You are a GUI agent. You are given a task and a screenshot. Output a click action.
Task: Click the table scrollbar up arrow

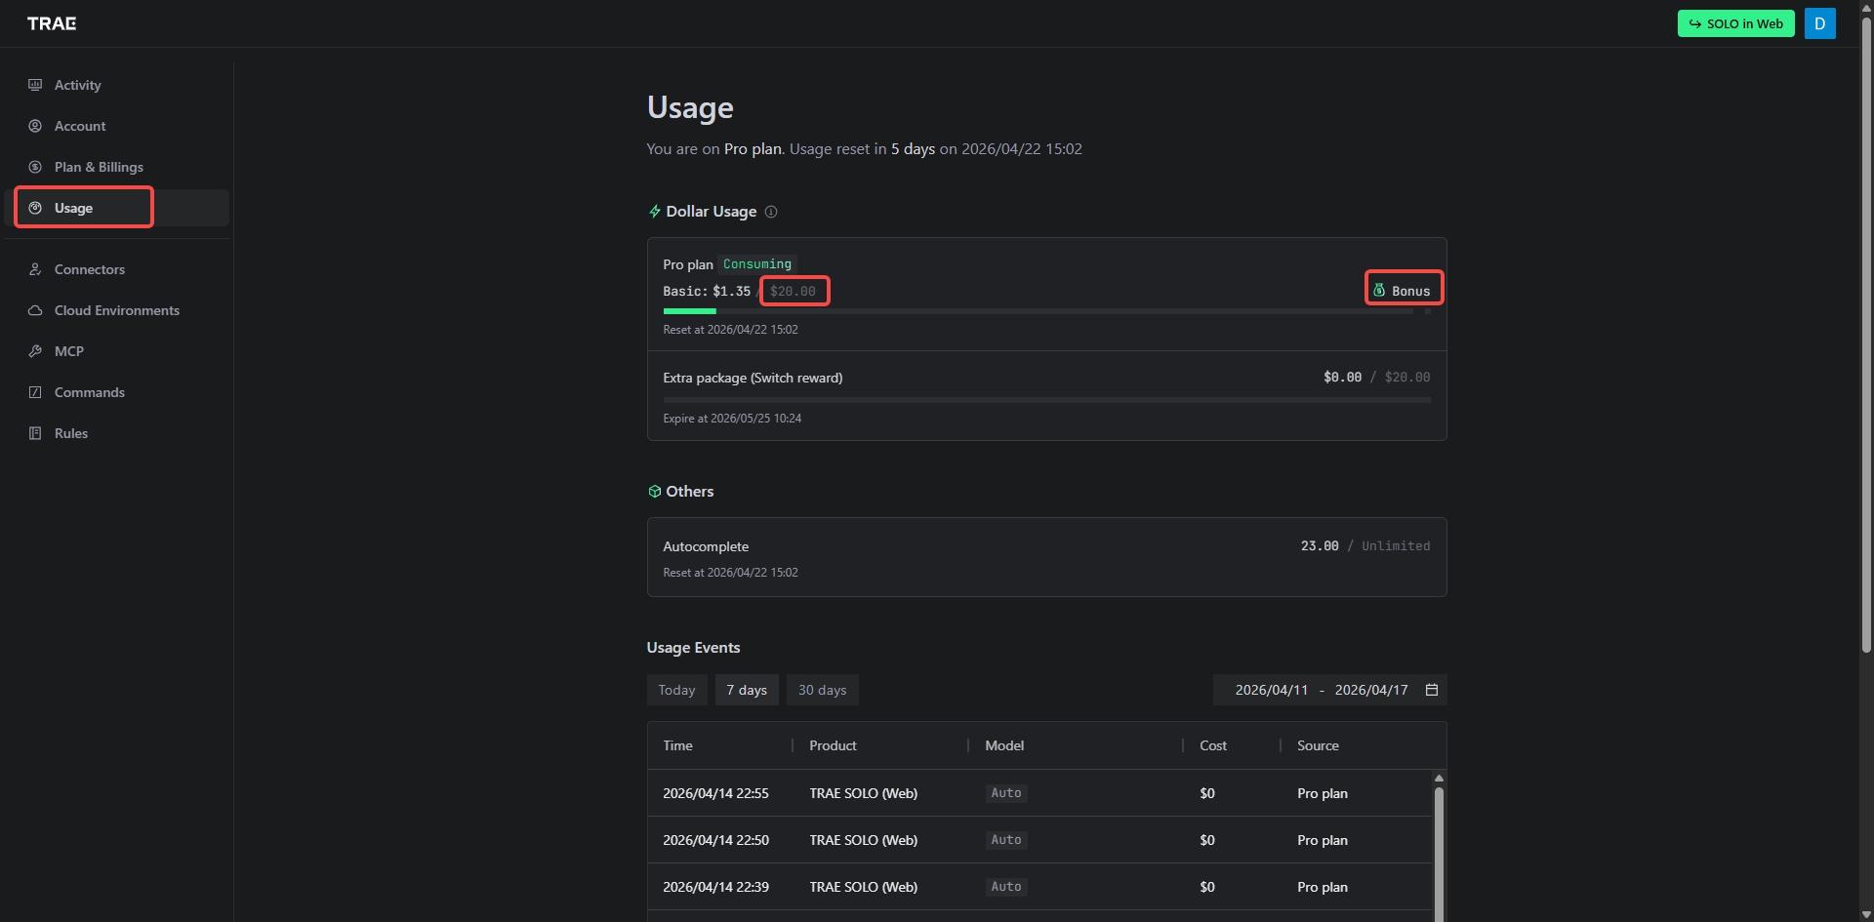point(1439,779)
